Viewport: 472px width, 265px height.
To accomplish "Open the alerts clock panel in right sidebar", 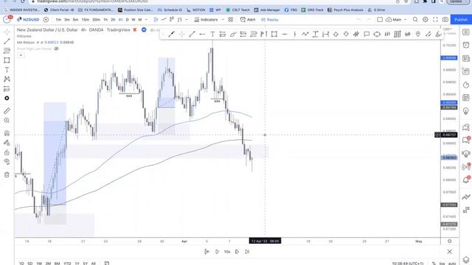I will click(x=466, y=45).
